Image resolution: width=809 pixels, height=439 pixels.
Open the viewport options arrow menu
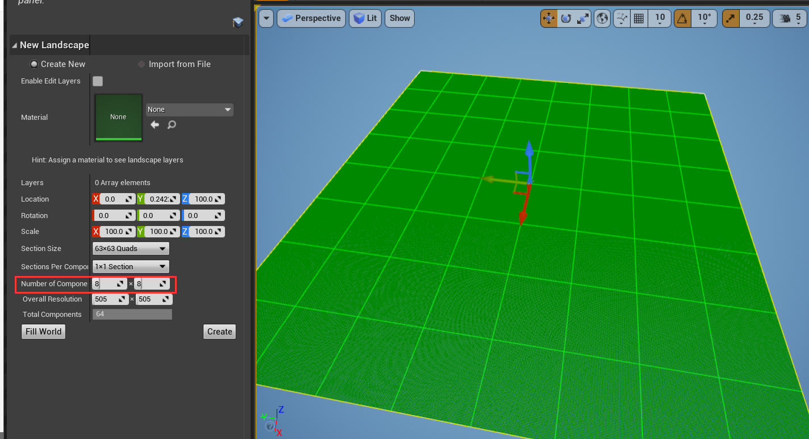pos(266,18)
